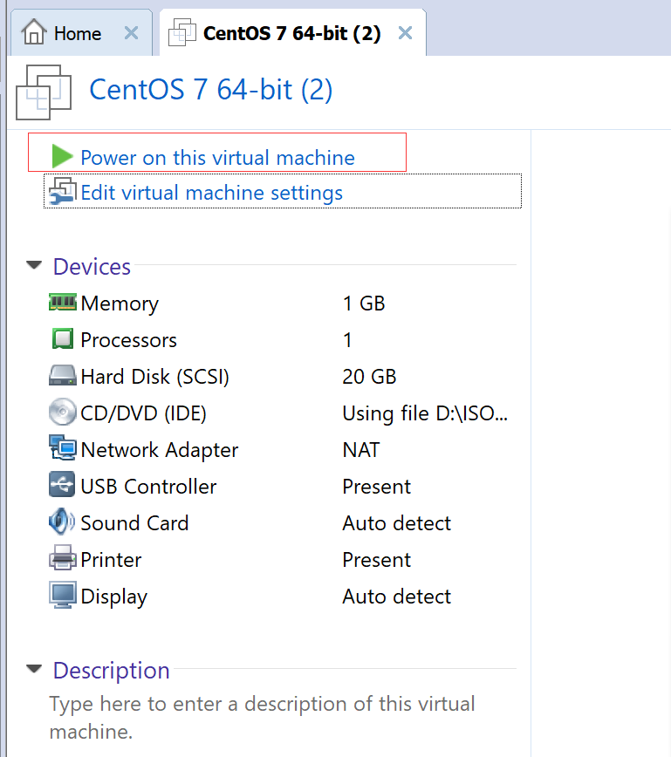Click the description text field
The width and height of the screenshot is (671, 757).
point(262,717)
